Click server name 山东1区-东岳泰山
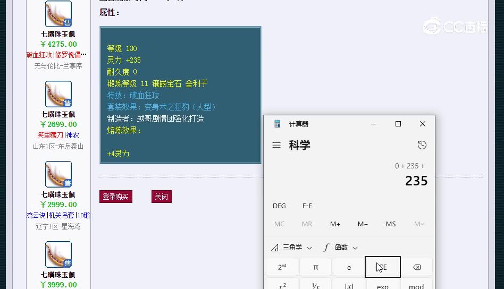This screenshot has width=504, height=289. [58, 146]
